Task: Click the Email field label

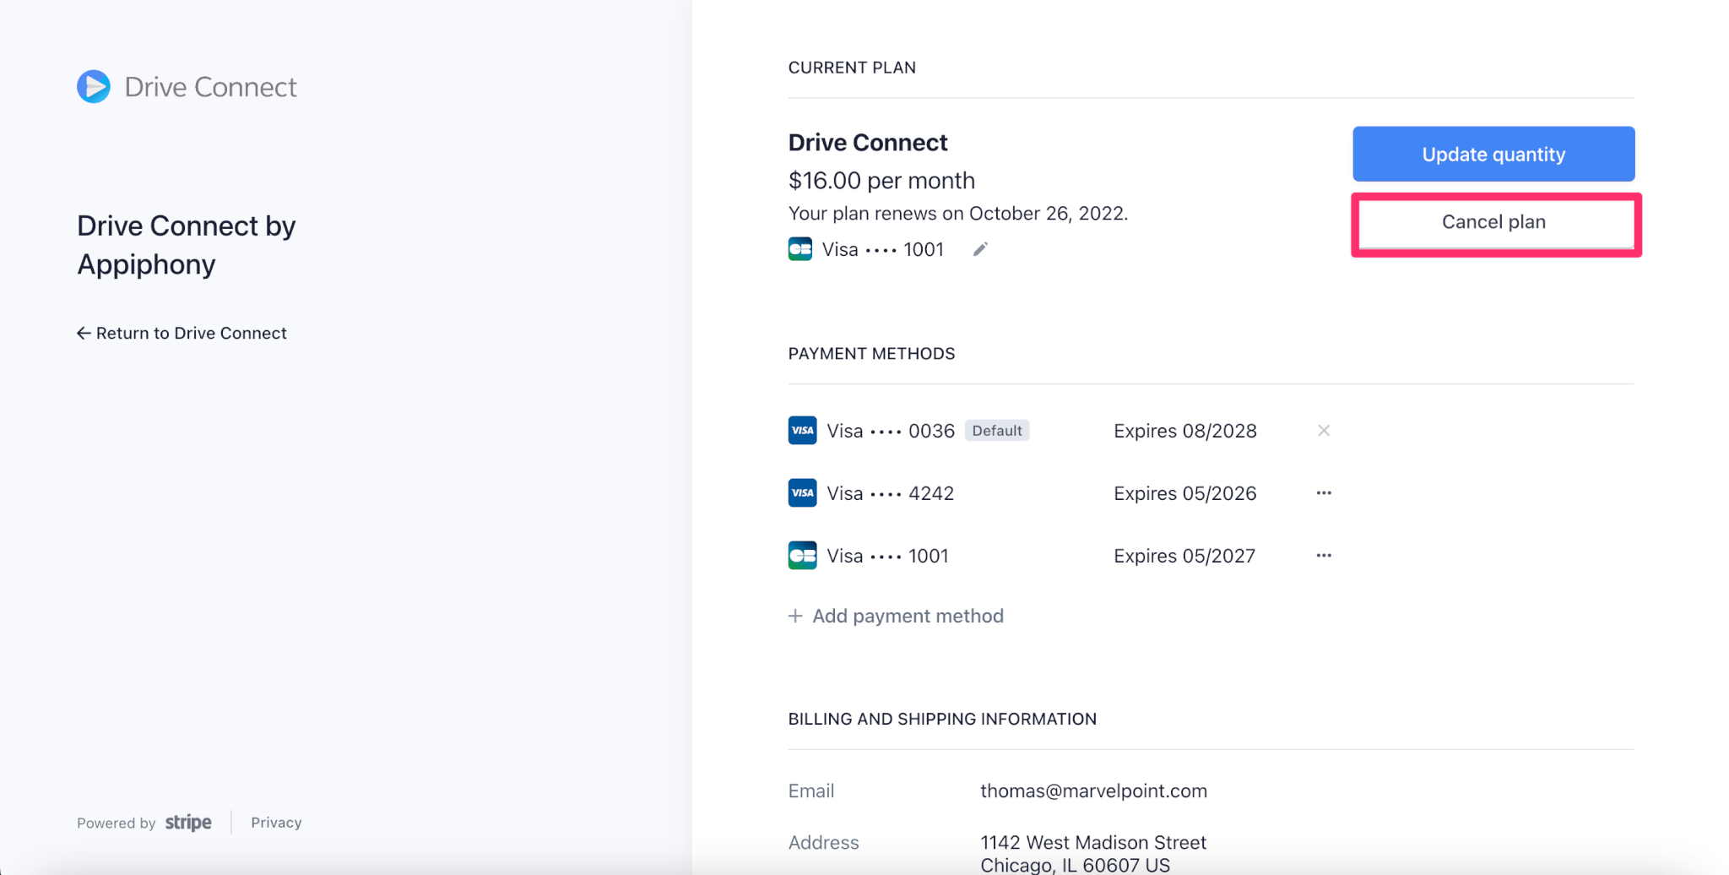Action: pos(811,791)
